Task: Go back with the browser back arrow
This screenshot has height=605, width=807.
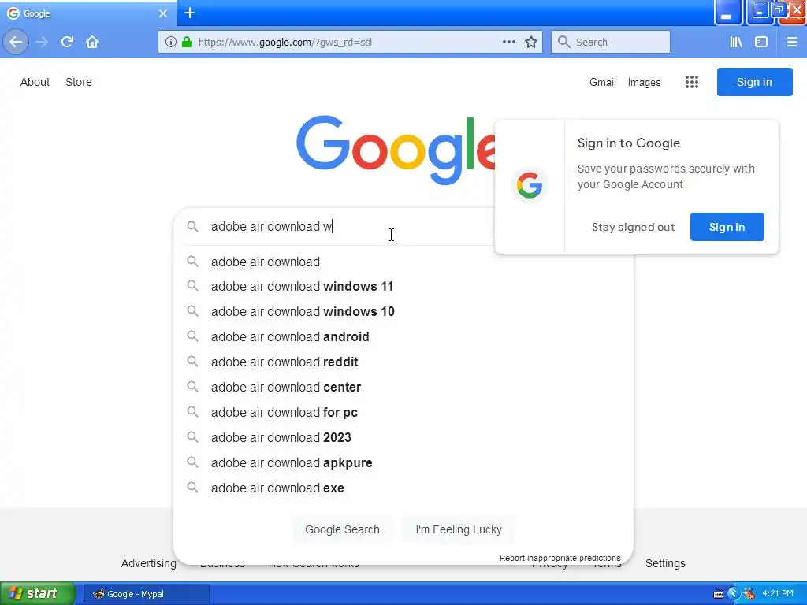Action: tap(16, 43)
